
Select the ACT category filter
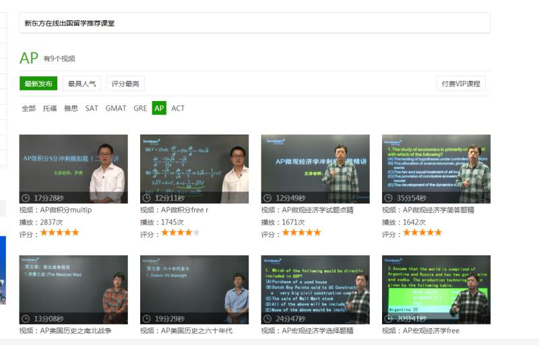tap(178, 108)
